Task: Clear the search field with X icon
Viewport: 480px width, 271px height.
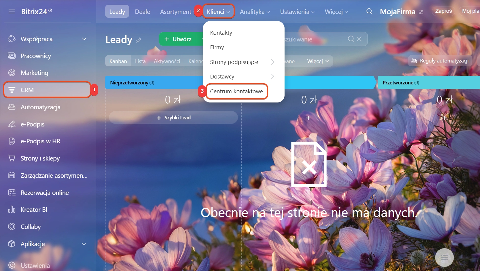Action: pos(359,39)
